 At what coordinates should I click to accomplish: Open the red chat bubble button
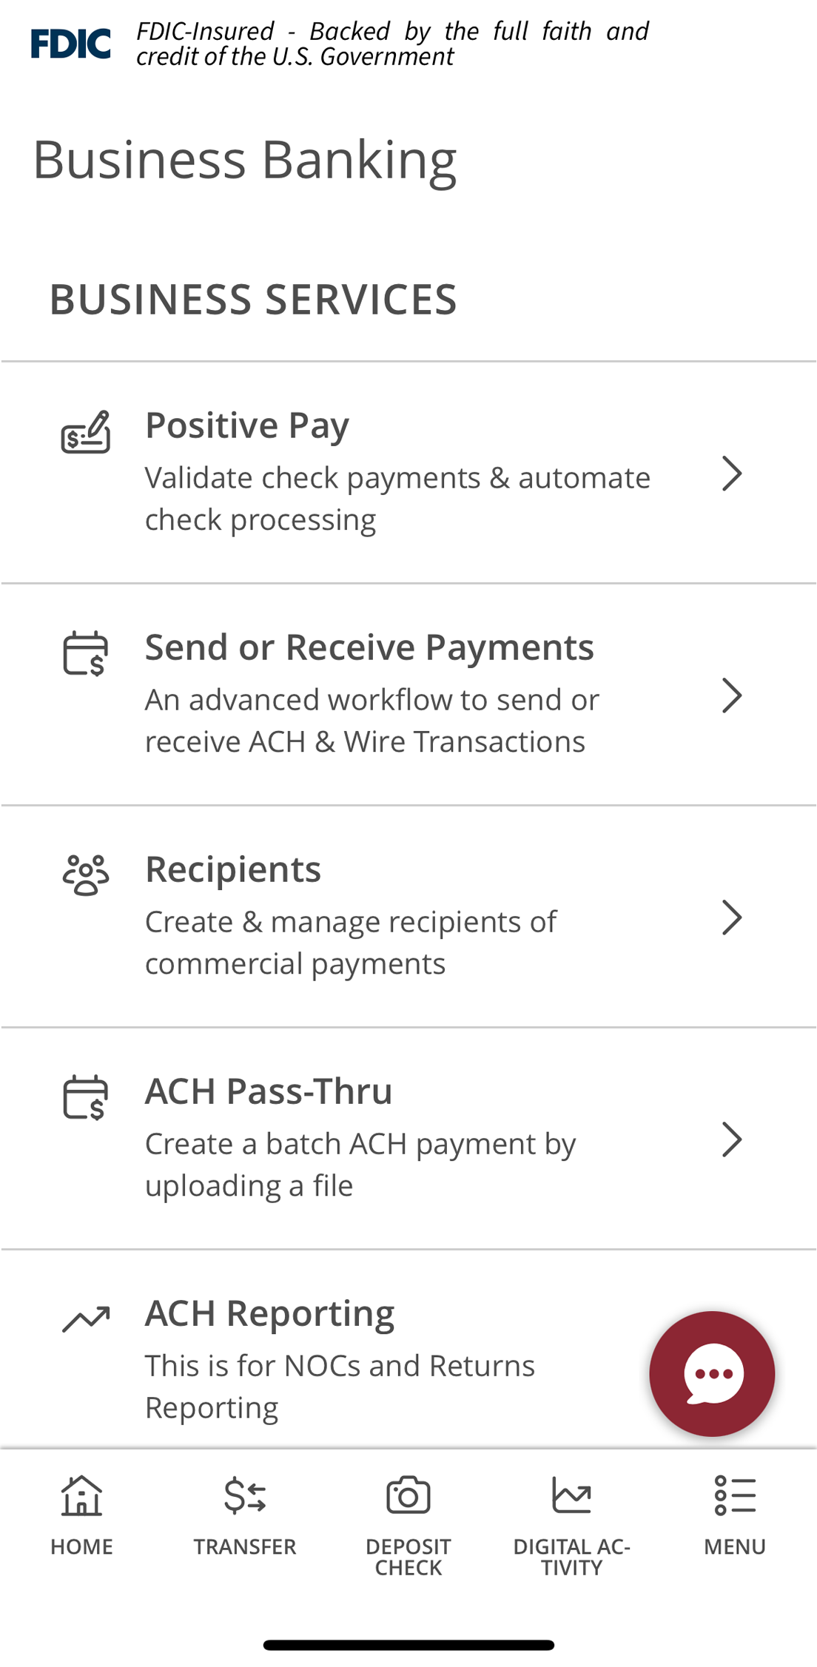(712, 1374)
